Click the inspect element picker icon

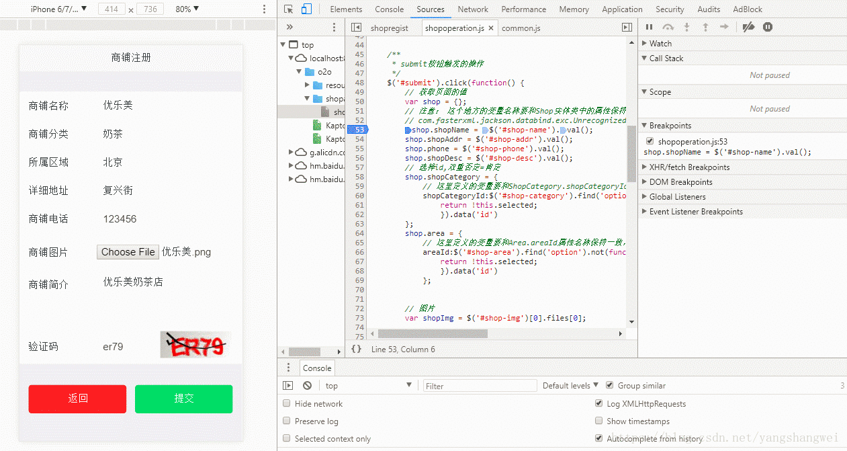point(288,9)
